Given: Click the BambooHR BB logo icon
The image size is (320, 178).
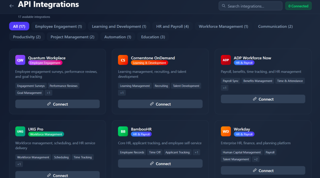Looking at the screenshot, I should click(123, 131).
